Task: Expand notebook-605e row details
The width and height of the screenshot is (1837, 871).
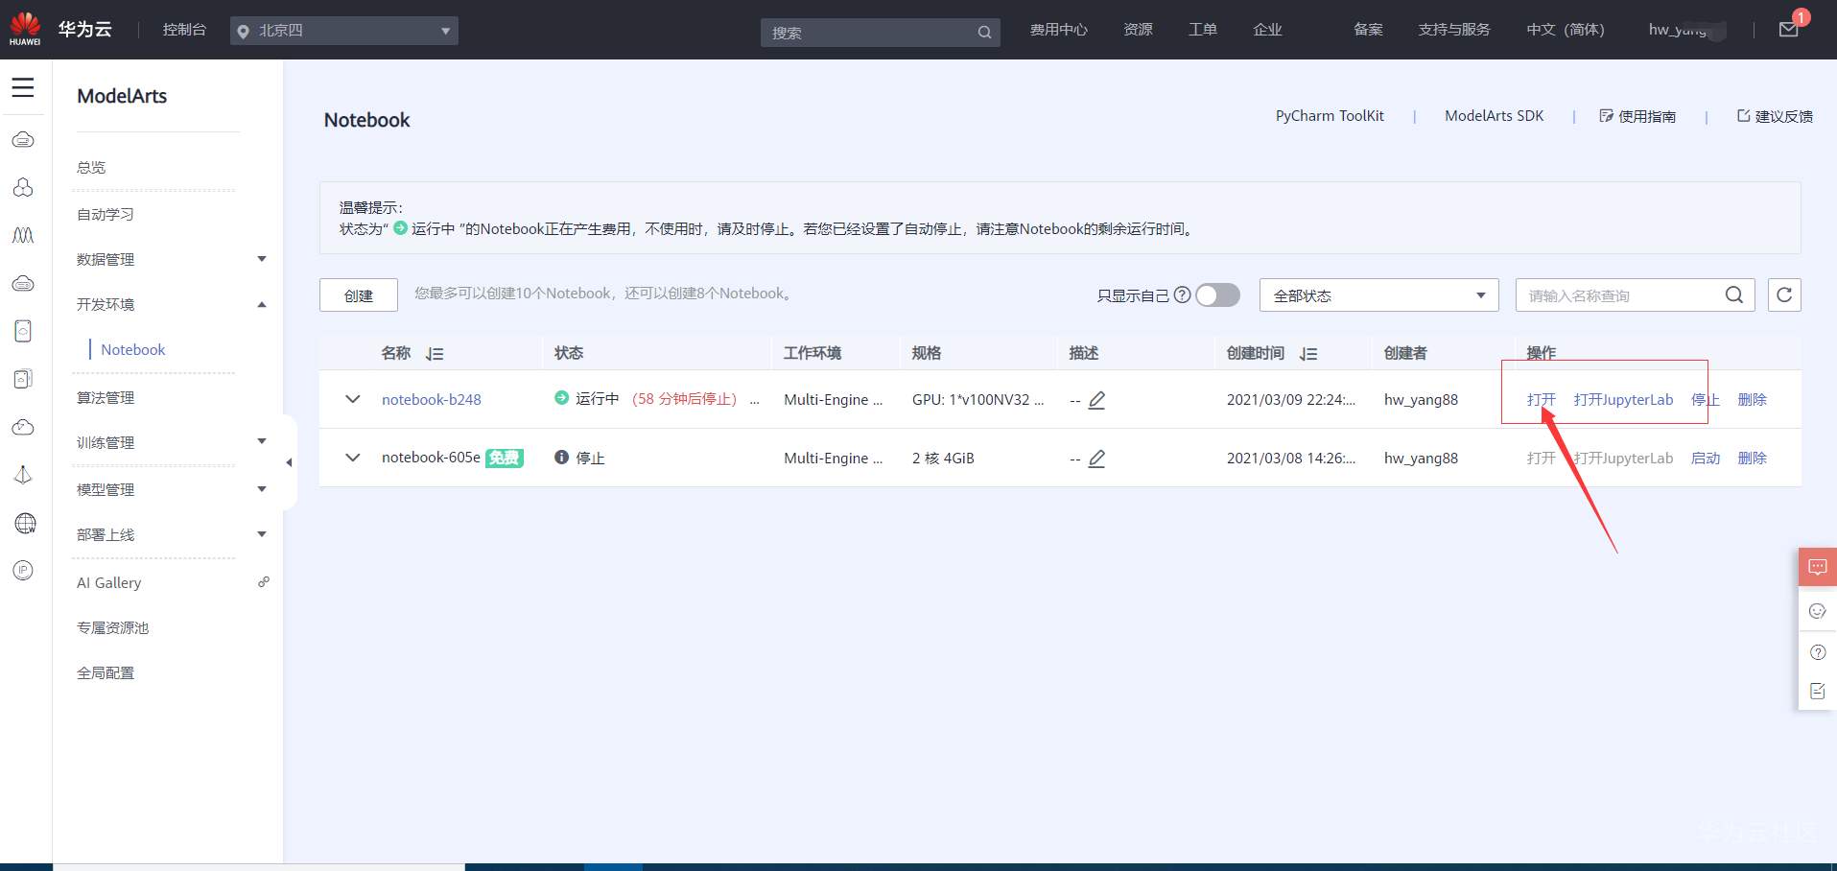Action: [x=353, y=458]
